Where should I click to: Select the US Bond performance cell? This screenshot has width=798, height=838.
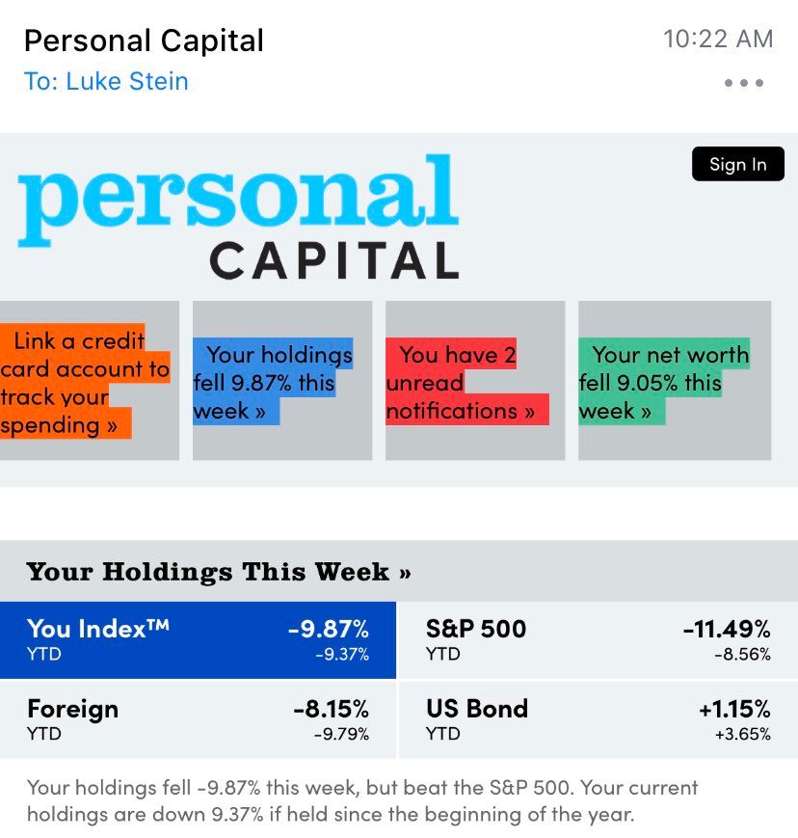click(x=598, y=719)
